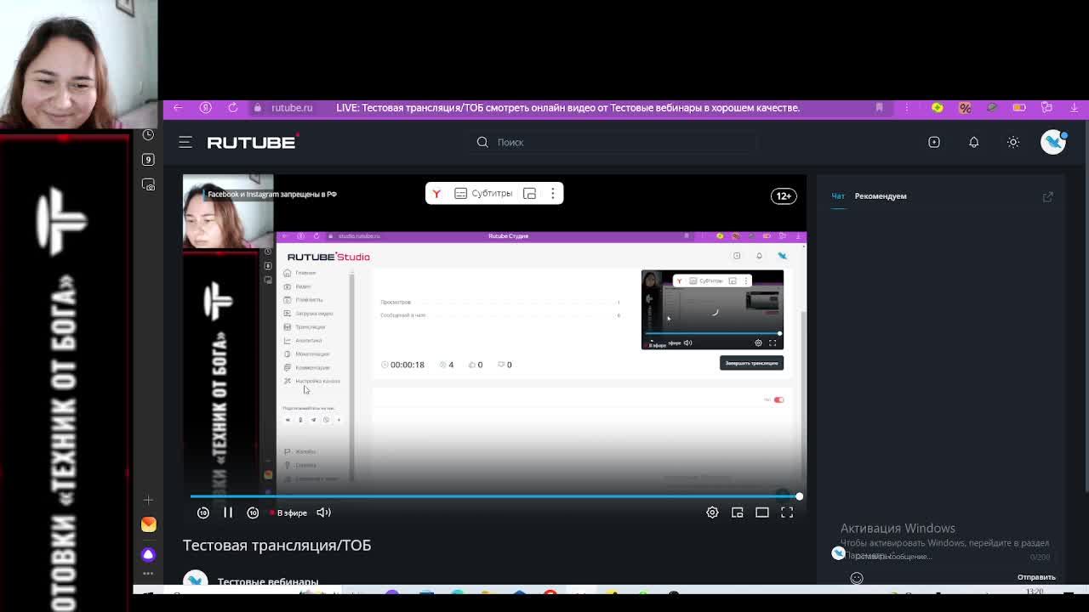Open the sidebar tab counter 9 icon
This screenshot has width=1089, height=612.
click(148, 160)
